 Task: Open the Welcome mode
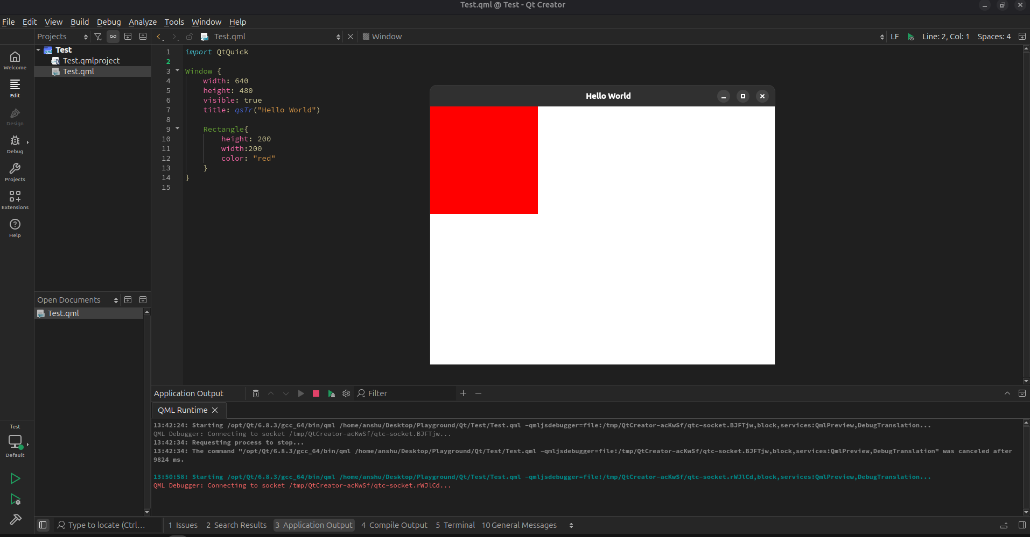[15, 60]
